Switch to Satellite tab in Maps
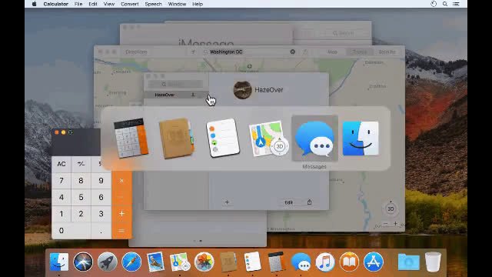Screen dimensions: 492x277 pos(387,52)
